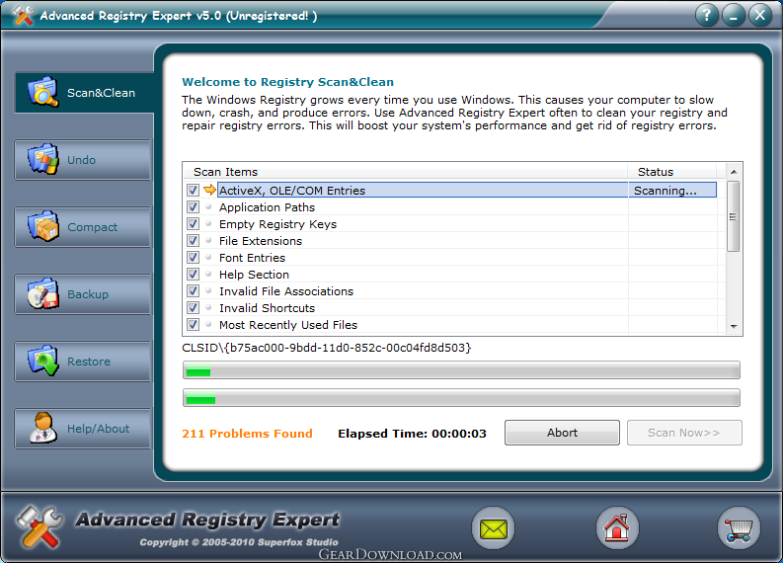783x563 pixels.
Task: Uncheck Most Recently Used Files checkbox
Action: click(193, 325)
